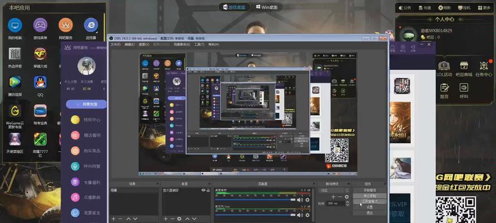This screenshot has height=223, width=496.
Task: Launch 天使禁猎区 game icon
Action: coord(15,139)
